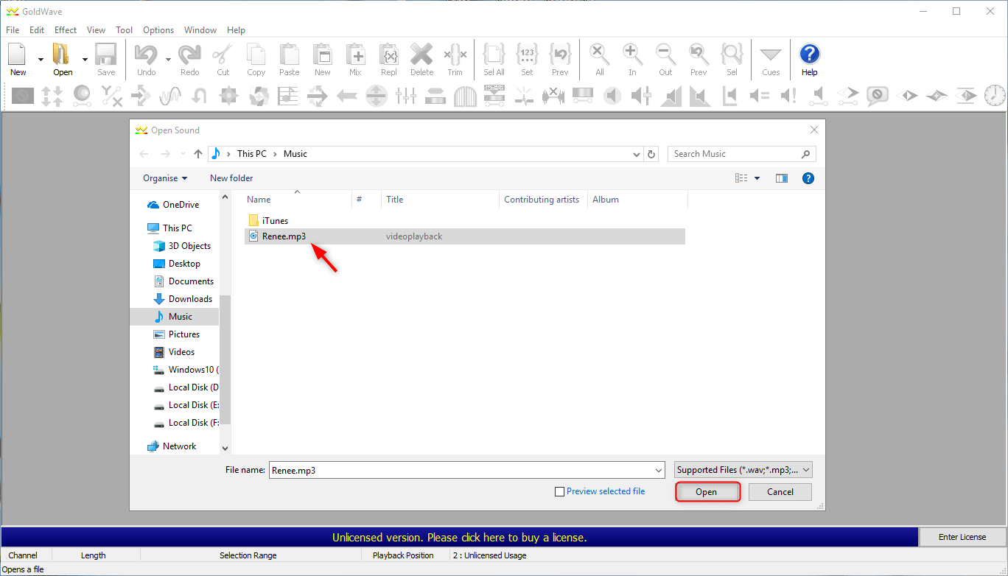Click the address bar refresh button
Viewport: 1008px width, 576px height.
tap(651, 154)
